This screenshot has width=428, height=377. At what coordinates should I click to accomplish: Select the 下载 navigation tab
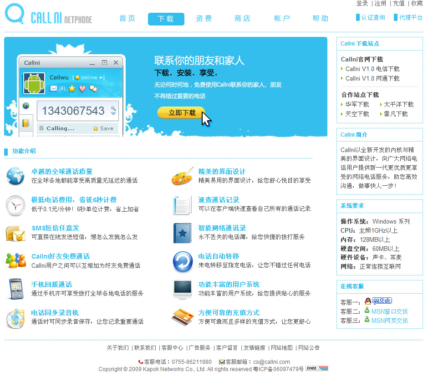pyautogui.click(x=166, y=19)
